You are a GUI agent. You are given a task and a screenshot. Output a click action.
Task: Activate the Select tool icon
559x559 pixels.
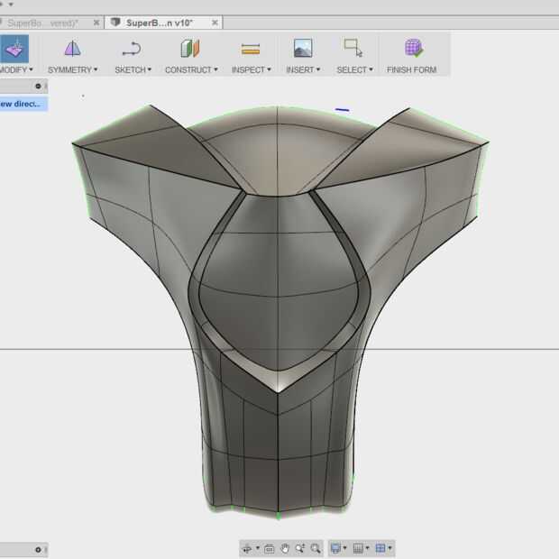click(x=353, y=49)
